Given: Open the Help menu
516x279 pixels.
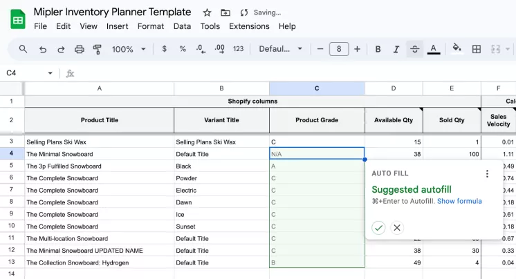Looking at the screenshot, I should click(287, 26).
